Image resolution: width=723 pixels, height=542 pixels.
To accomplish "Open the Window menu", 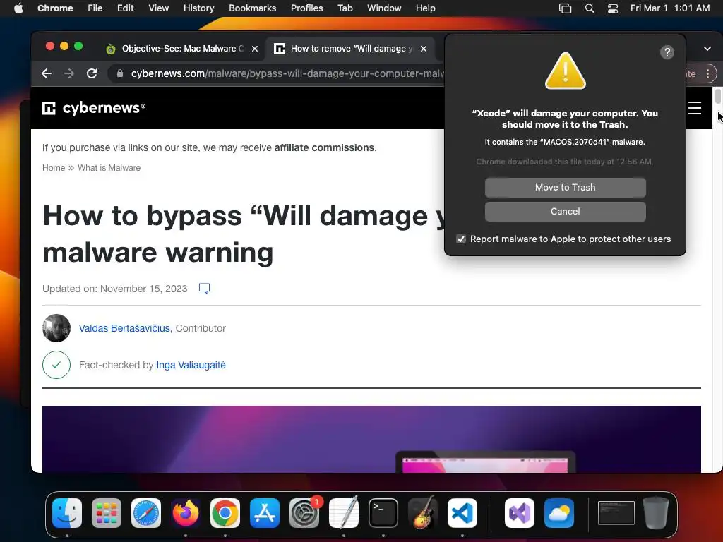I will coord(384,8).
